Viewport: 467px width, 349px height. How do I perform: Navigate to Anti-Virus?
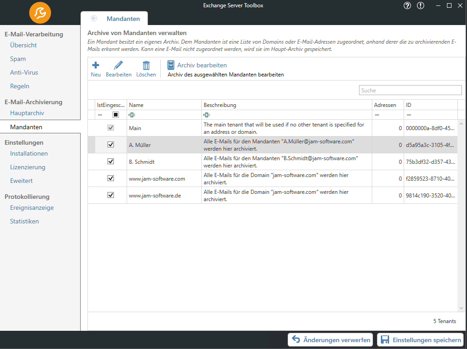24,72
